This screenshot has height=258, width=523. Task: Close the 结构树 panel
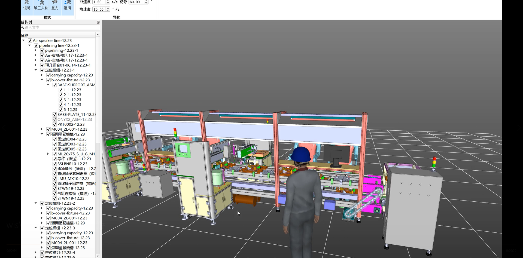click(x=98, y=22)
